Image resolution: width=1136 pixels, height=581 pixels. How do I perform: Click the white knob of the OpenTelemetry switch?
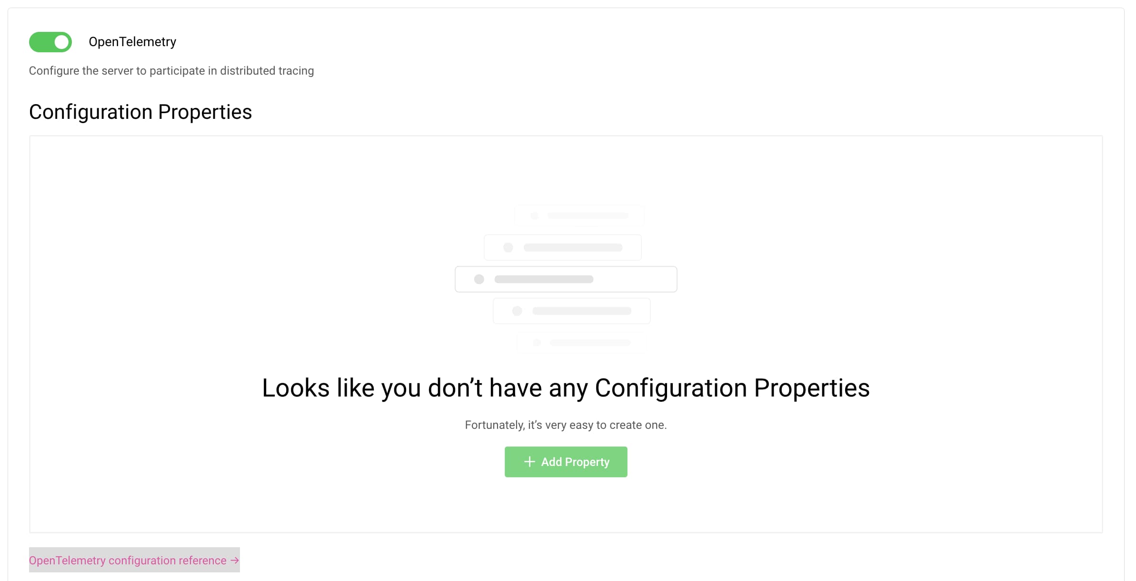[x=61, y=42]
